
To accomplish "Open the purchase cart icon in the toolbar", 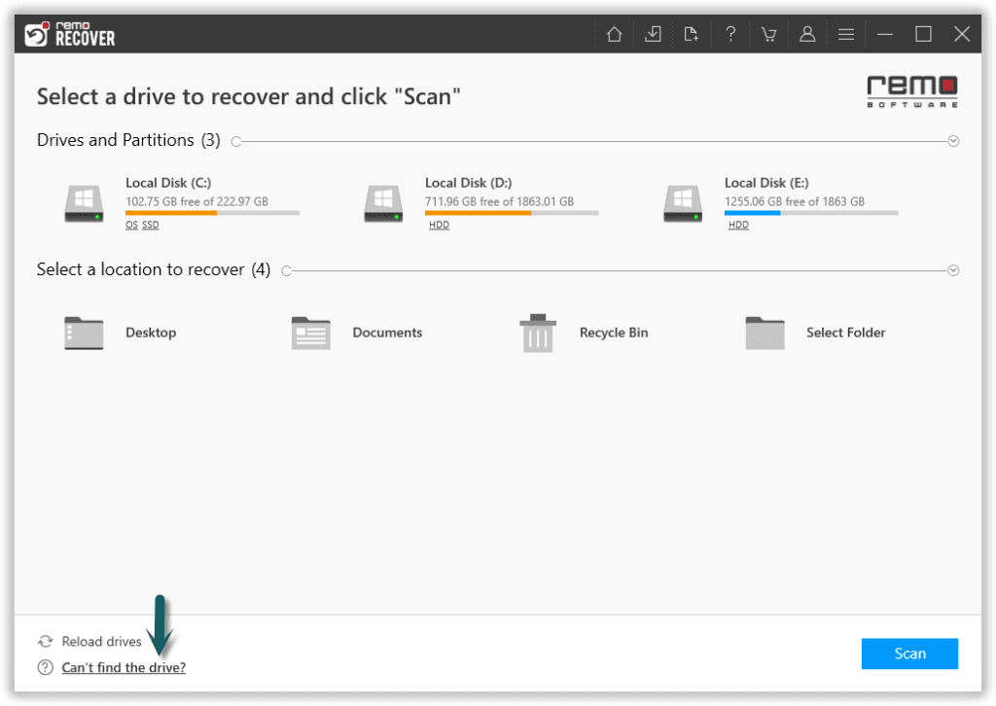I will (x=768, y=33).
